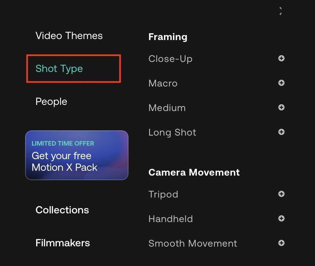The image size is (315, 266).
Task: Open the People category
Action: pos(51,101)
